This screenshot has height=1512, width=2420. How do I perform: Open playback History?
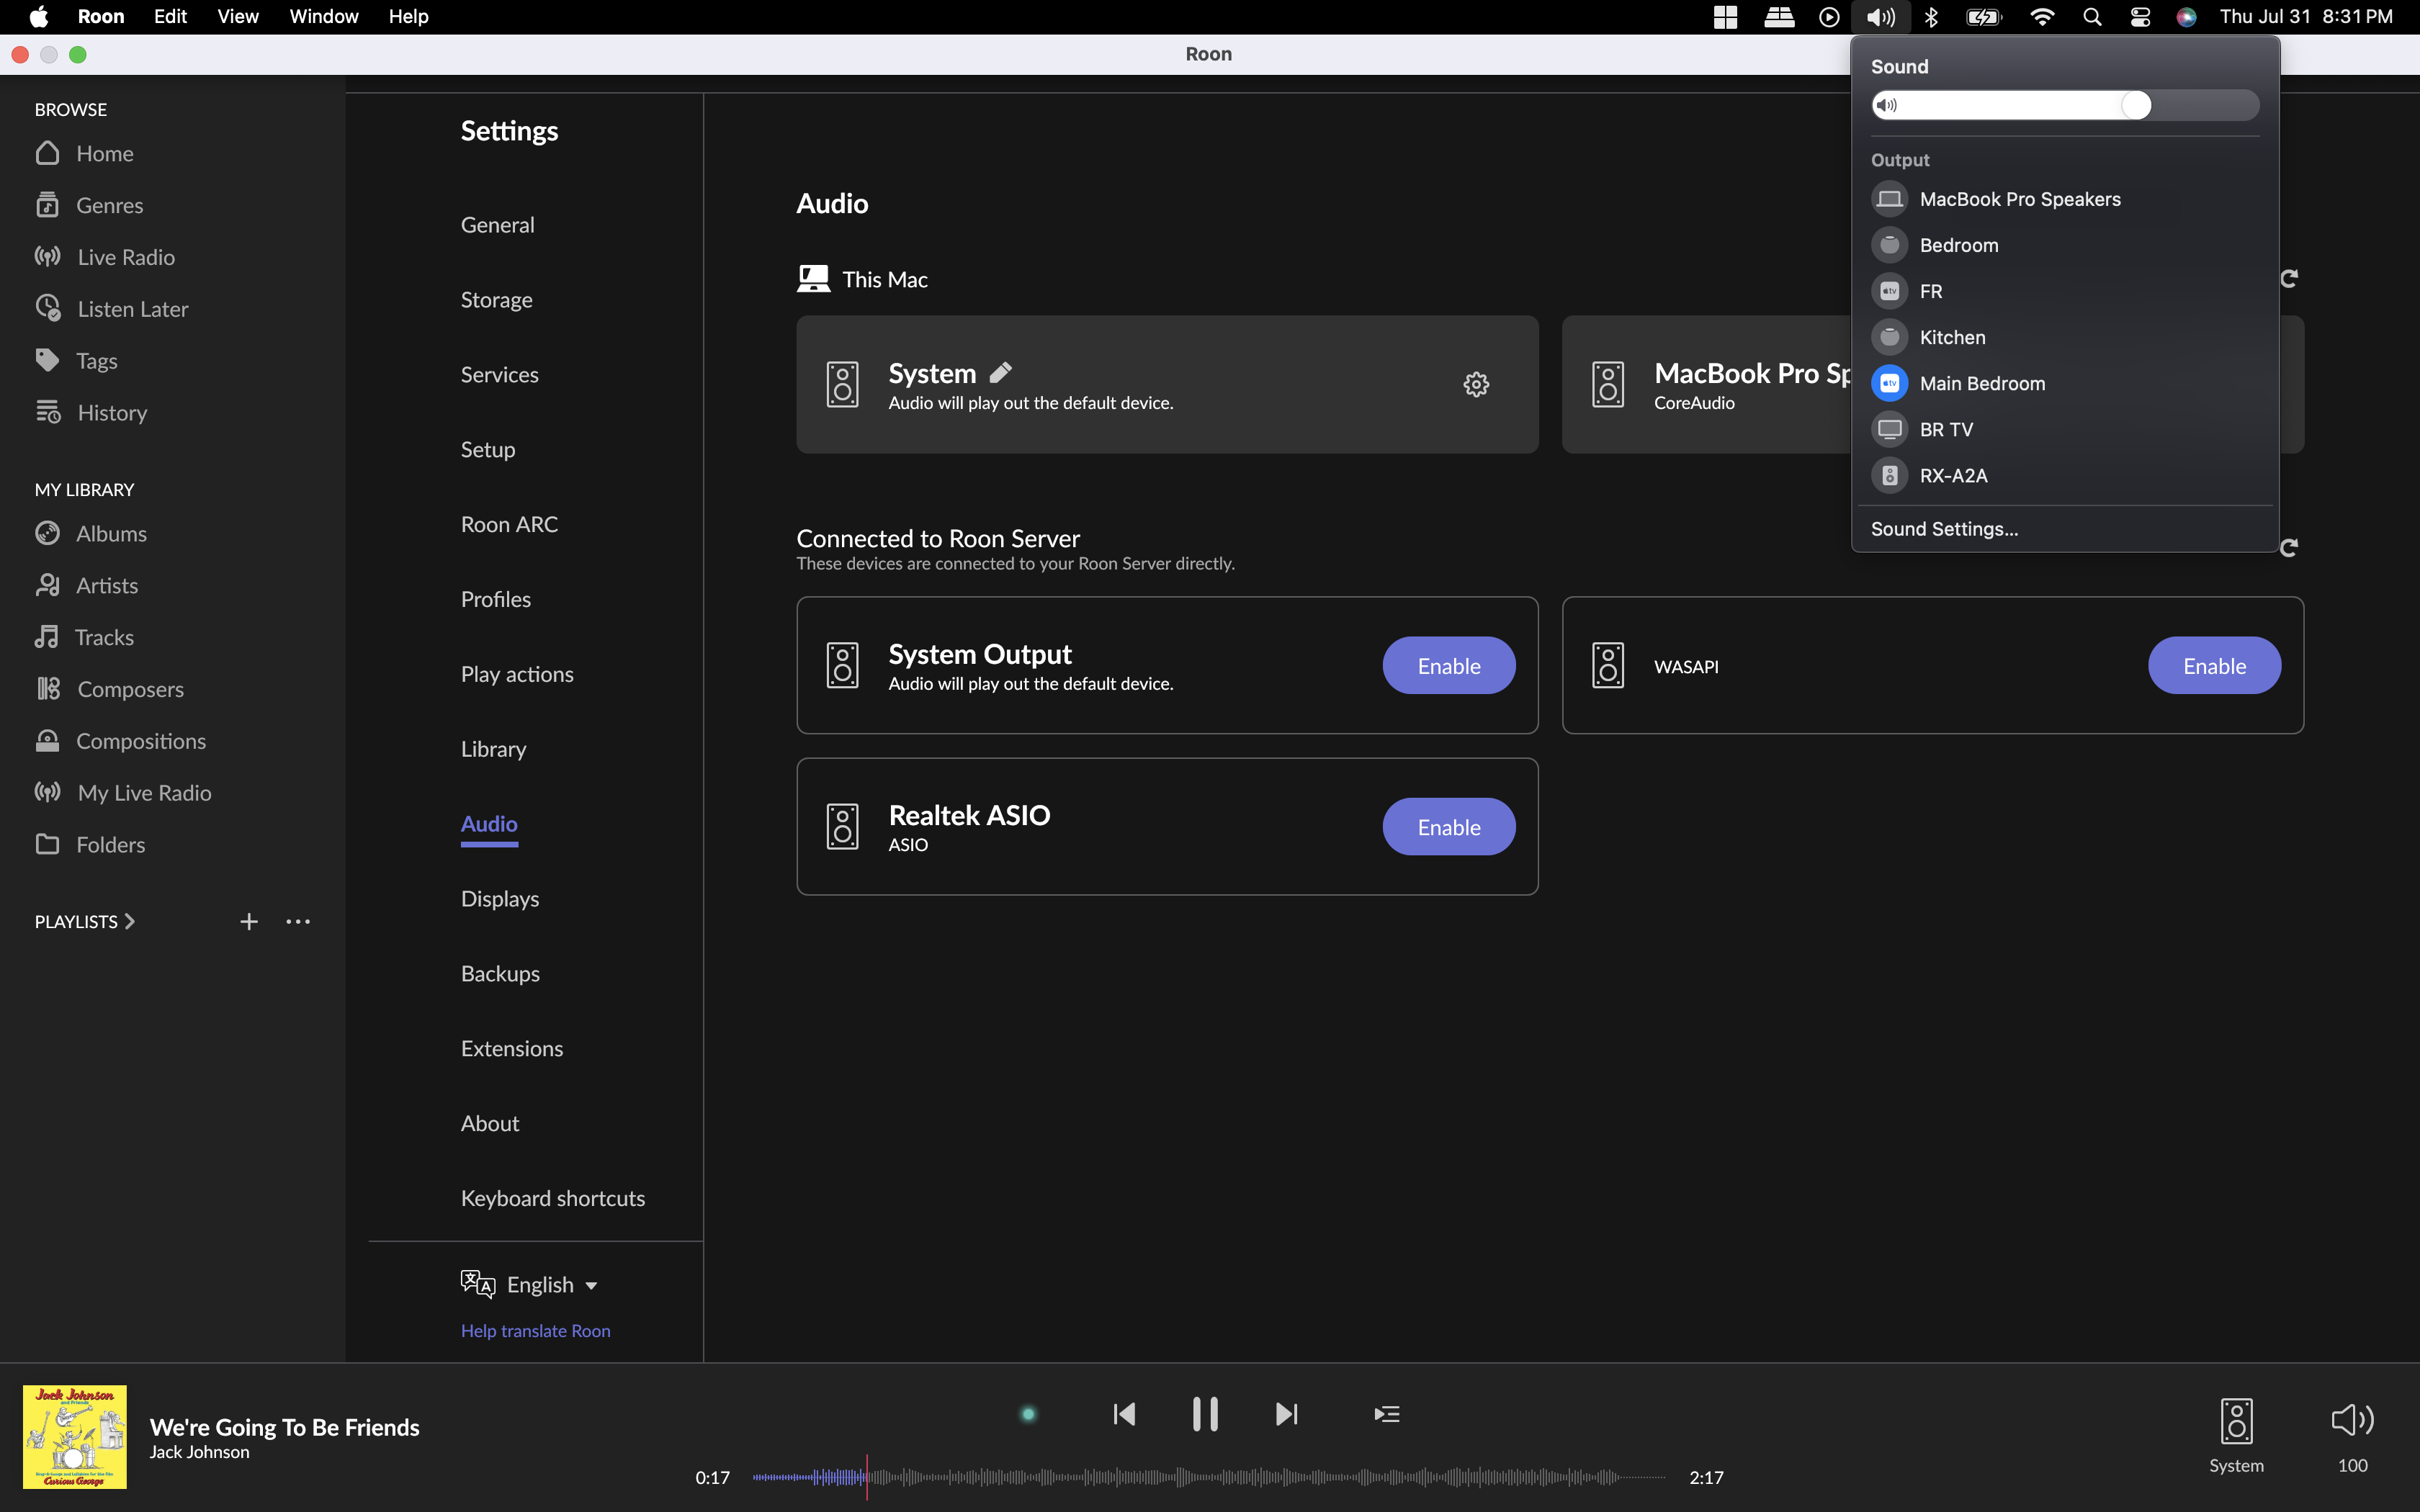(x=91, y=412)
